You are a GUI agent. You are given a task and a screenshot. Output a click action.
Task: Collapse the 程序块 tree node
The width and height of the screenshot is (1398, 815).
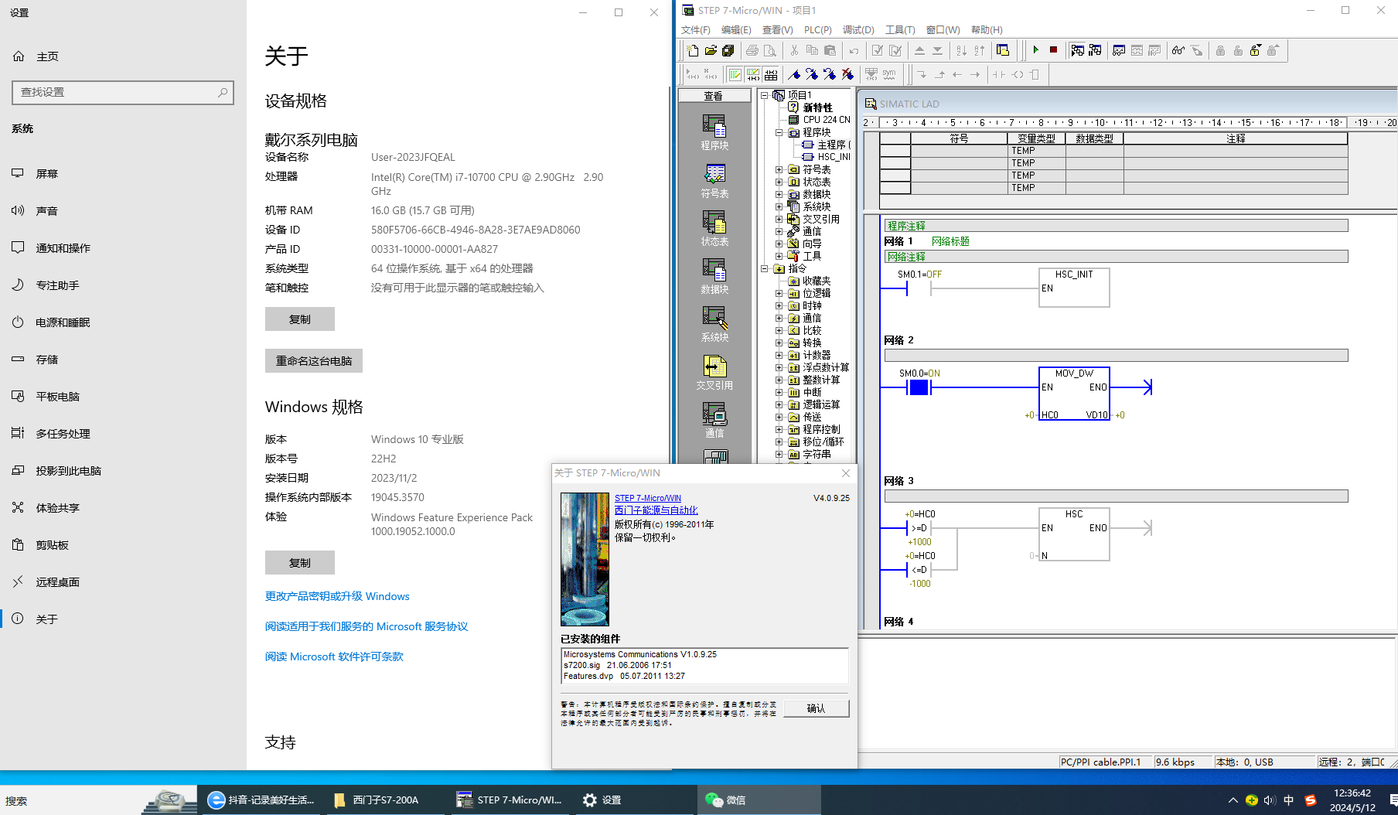coord(779,133)
